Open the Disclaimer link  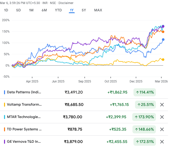click(66, 3)
